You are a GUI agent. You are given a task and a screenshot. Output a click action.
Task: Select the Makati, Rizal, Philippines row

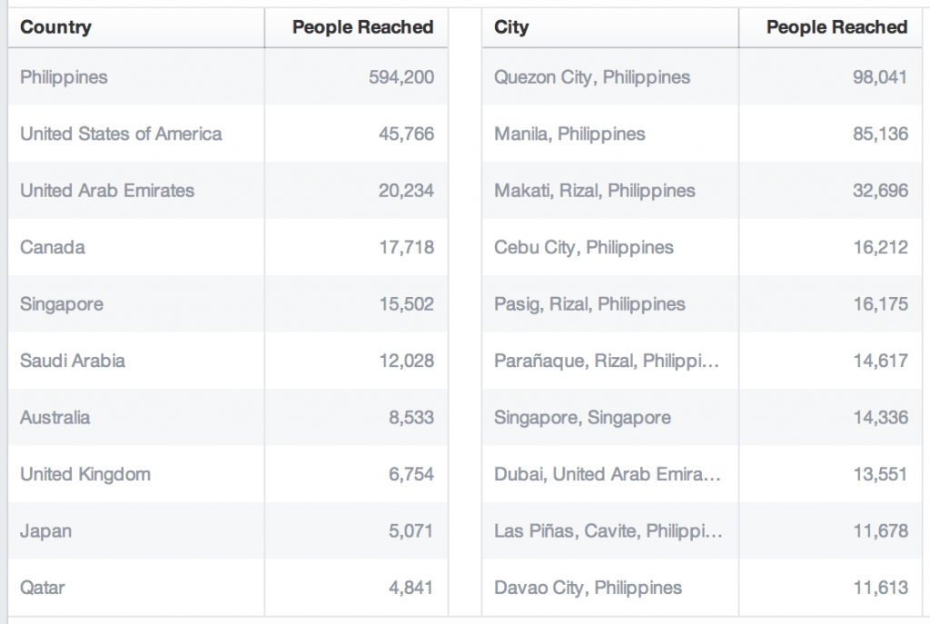[x=595, y=191]
